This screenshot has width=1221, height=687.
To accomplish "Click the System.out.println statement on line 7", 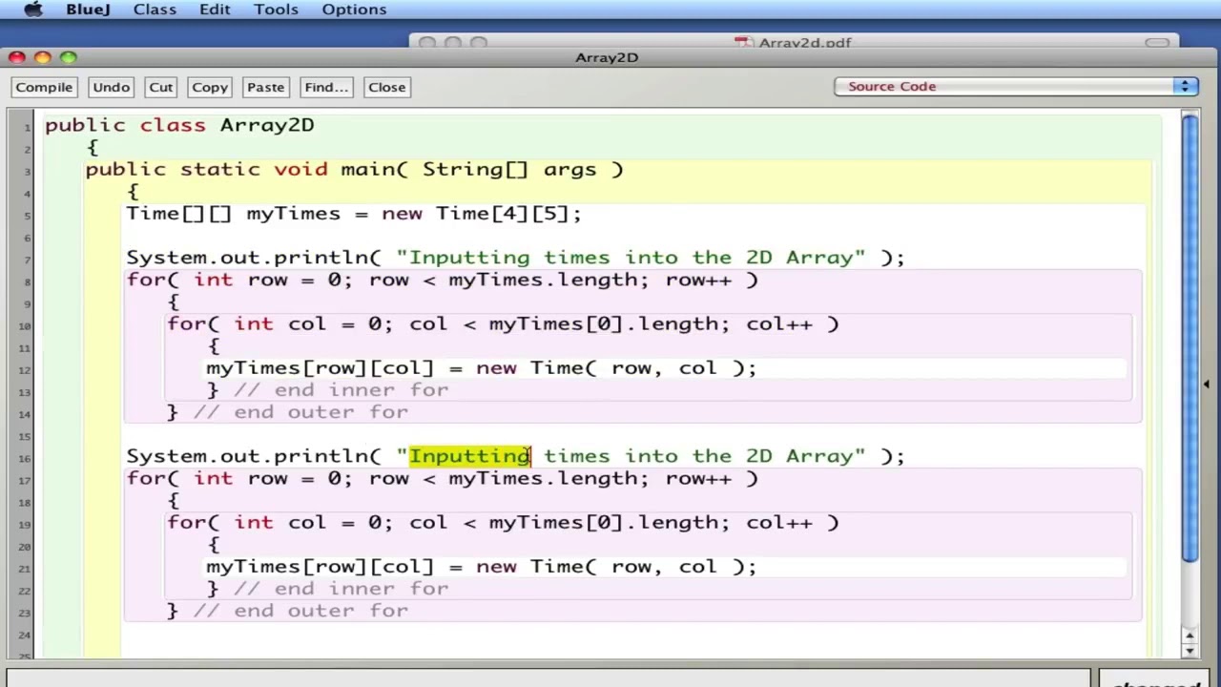I will click(x=515, y=258).
